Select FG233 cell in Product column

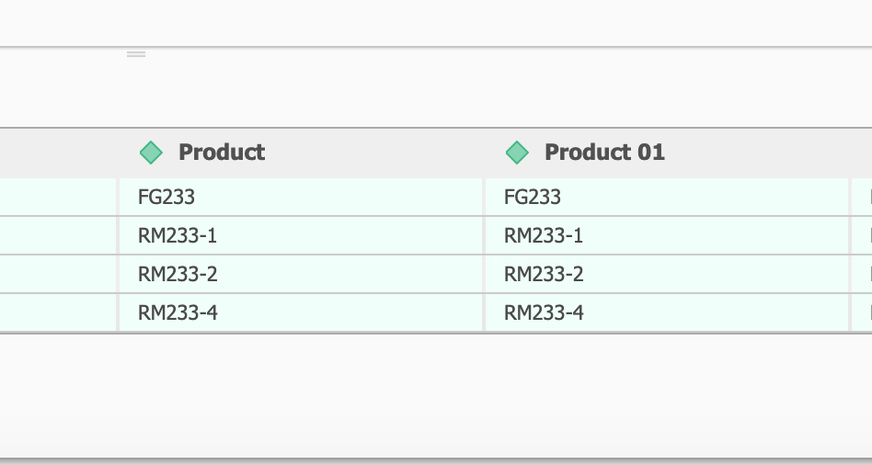tap(166, 198)
